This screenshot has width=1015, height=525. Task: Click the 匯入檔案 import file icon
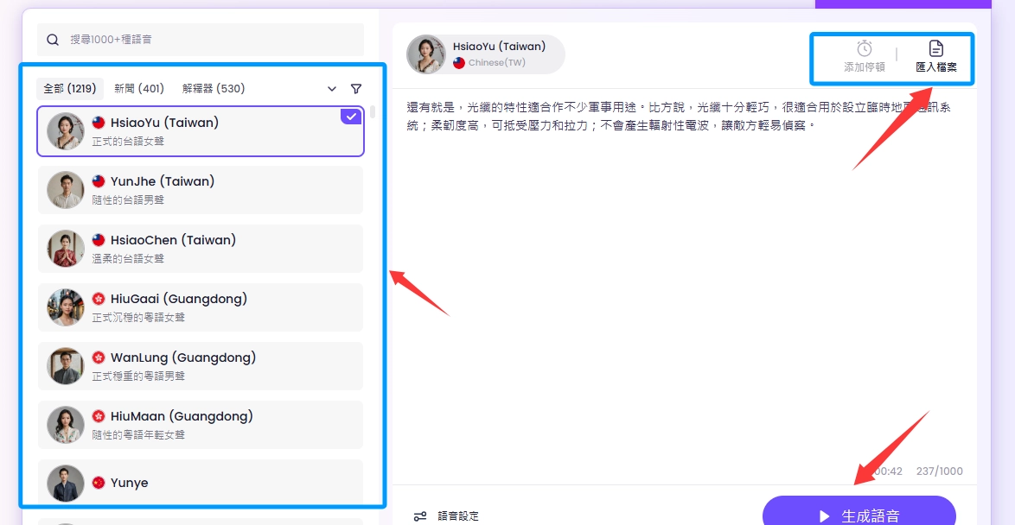point(936,48)
